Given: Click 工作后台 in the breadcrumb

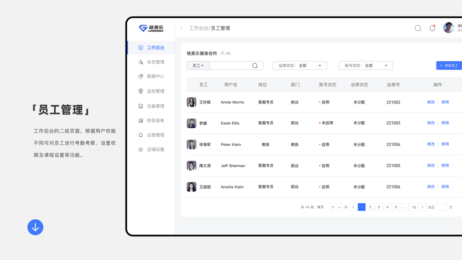Looking at the screenshot, I should point(198,28).
